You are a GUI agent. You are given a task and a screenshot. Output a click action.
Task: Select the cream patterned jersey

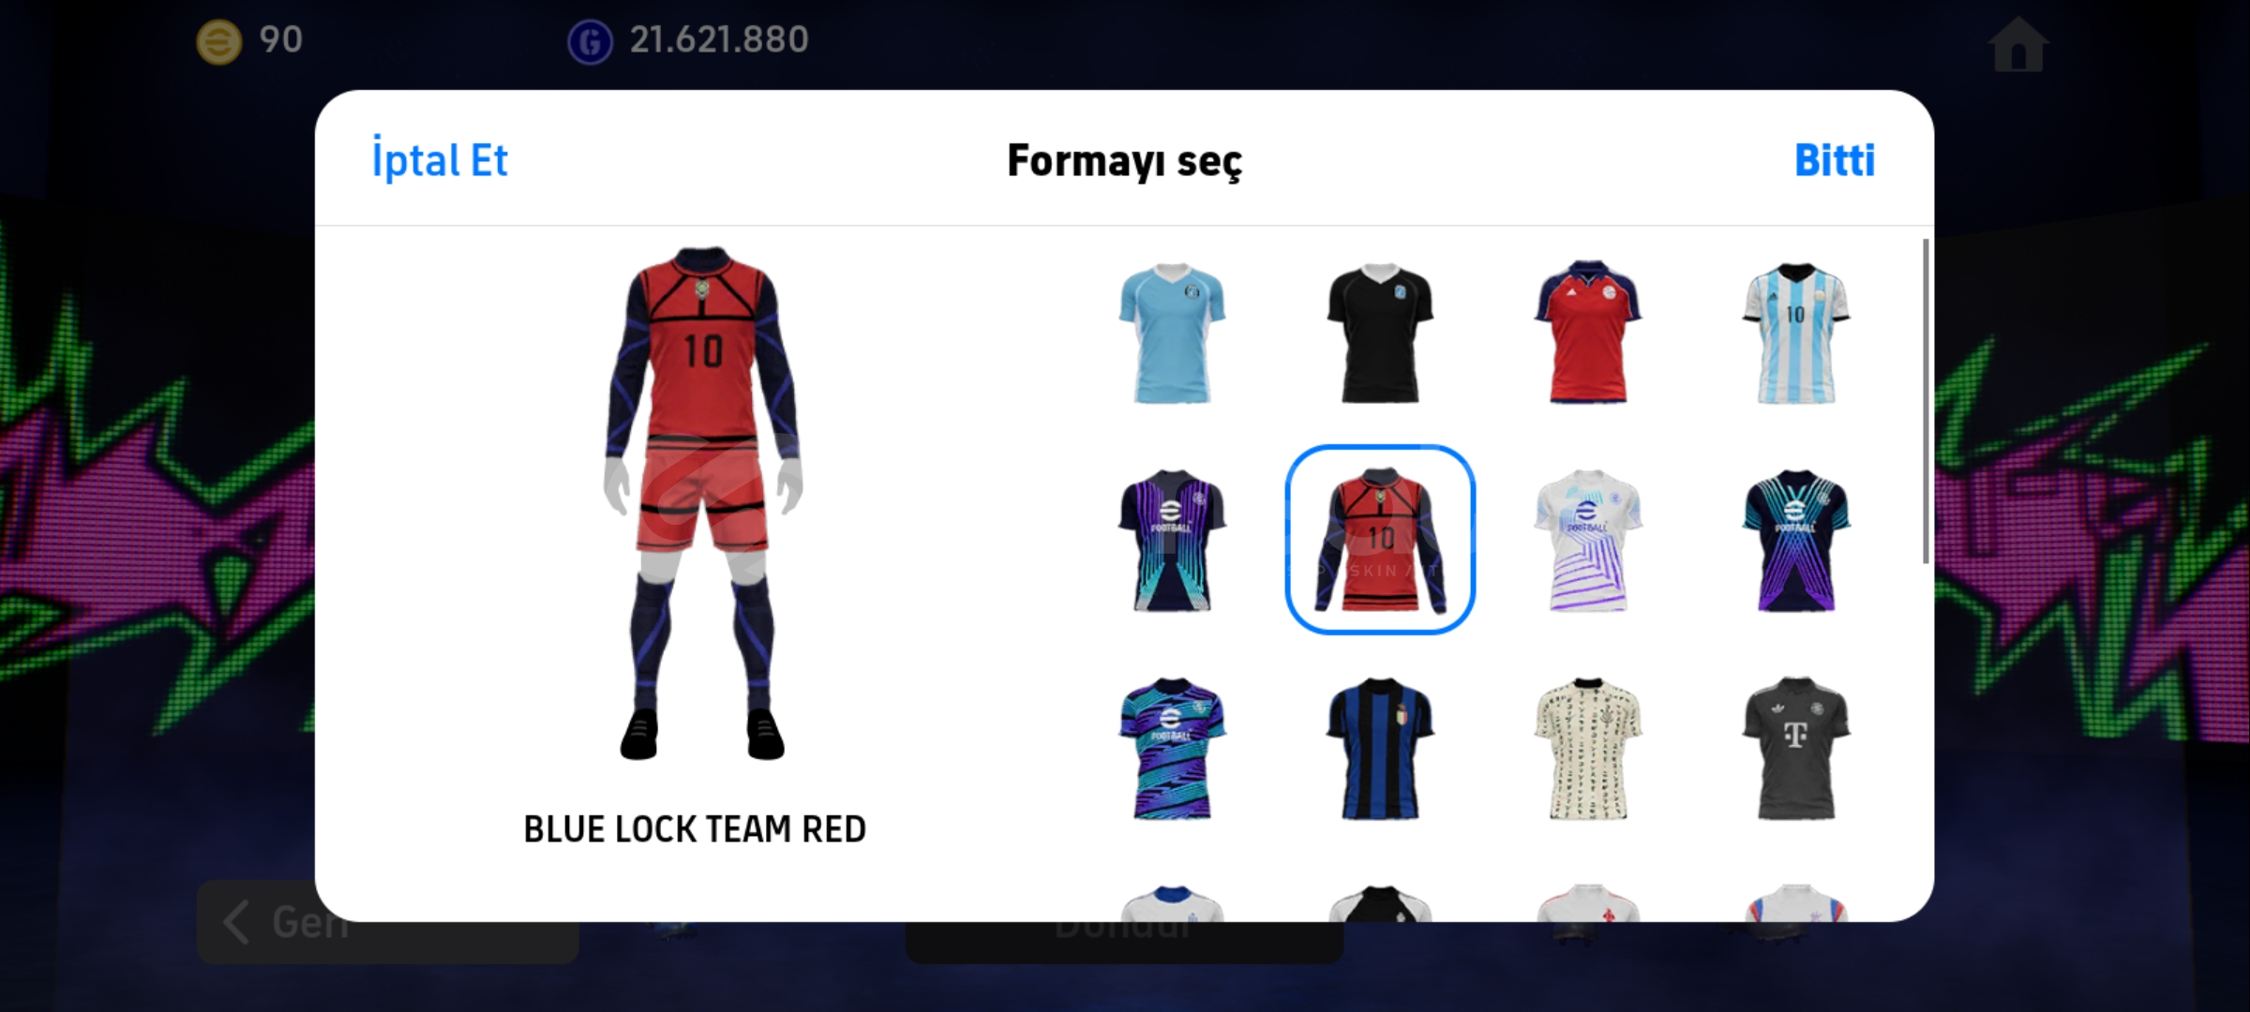coord(1588,749)
